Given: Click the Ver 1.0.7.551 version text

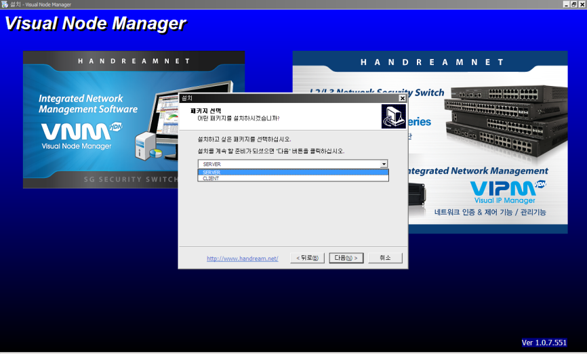Looking at the screenshot, I should (x=544, y=342).
